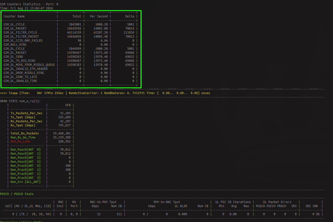Select the GSM_UL_PACKET counter row label
The width and height of the screenshot is (333, 222).
pyautogui.click(x=15, y=29)
